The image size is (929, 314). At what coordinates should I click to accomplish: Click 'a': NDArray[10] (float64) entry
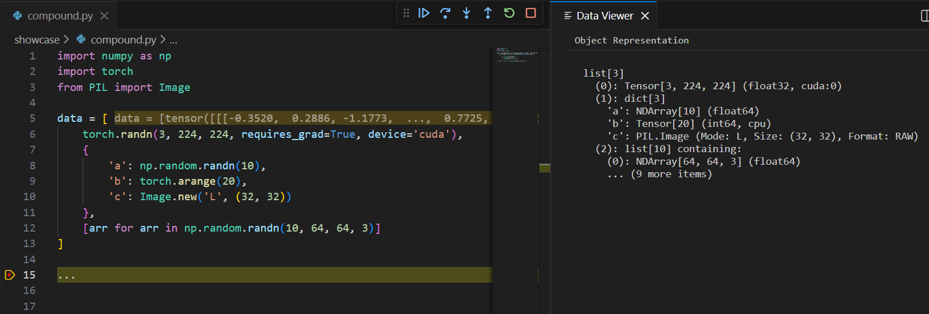click(x=683, y=111)
